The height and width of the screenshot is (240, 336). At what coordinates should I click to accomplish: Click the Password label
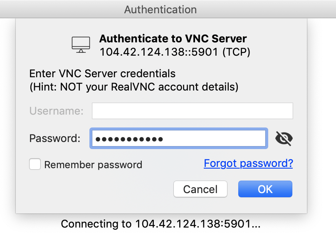pyautogui.click(x=55, y=138)
